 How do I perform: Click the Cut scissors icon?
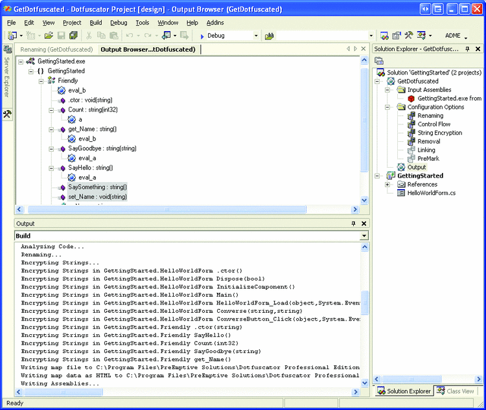click(x=89, y=36)
